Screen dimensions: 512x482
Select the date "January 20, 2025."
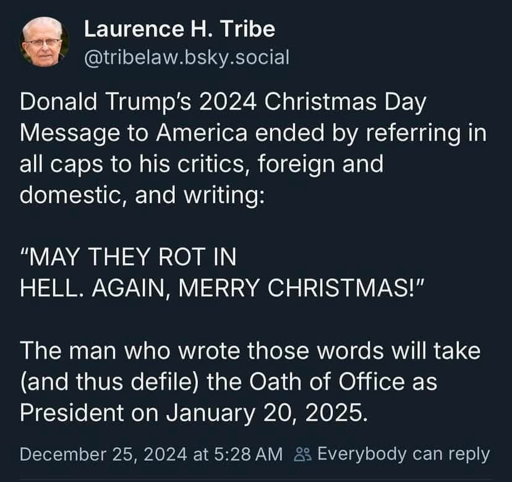(x=267, y=413)
